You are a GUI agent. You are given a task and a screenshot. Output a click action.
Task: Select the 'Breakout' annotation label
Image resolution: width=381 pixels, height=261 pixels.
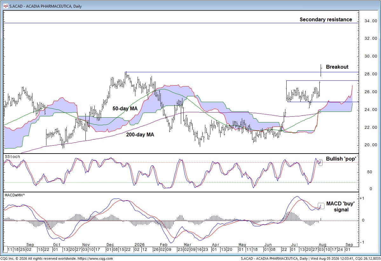[337, 67]
